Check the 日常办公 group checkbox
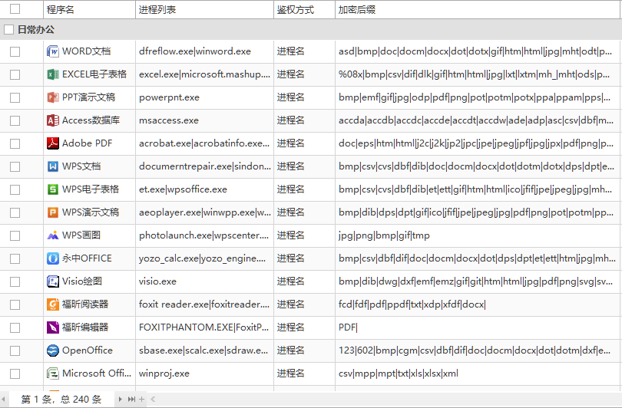This screenshot has height=408, width=622. point(8,29)
